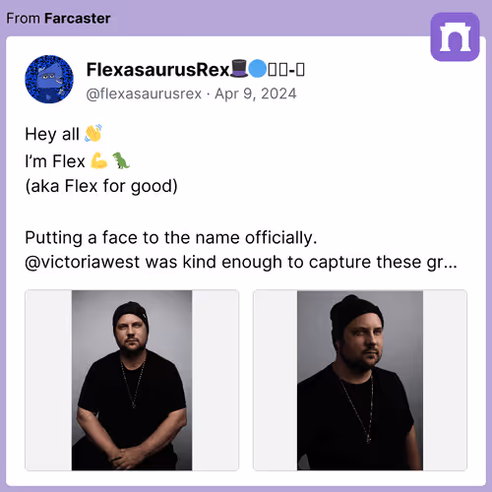This screenshot has height=492, width=492.
Task: Click the "(aka Flex for good)" text
Action: (101, 186)
